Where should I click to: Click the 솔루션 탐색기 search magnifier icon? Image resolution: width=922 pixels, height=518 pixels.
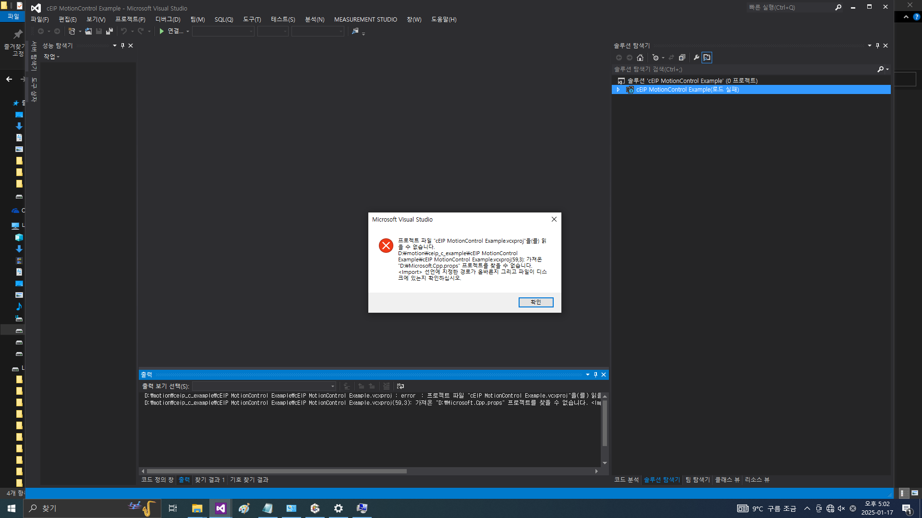tap(881, 70)
